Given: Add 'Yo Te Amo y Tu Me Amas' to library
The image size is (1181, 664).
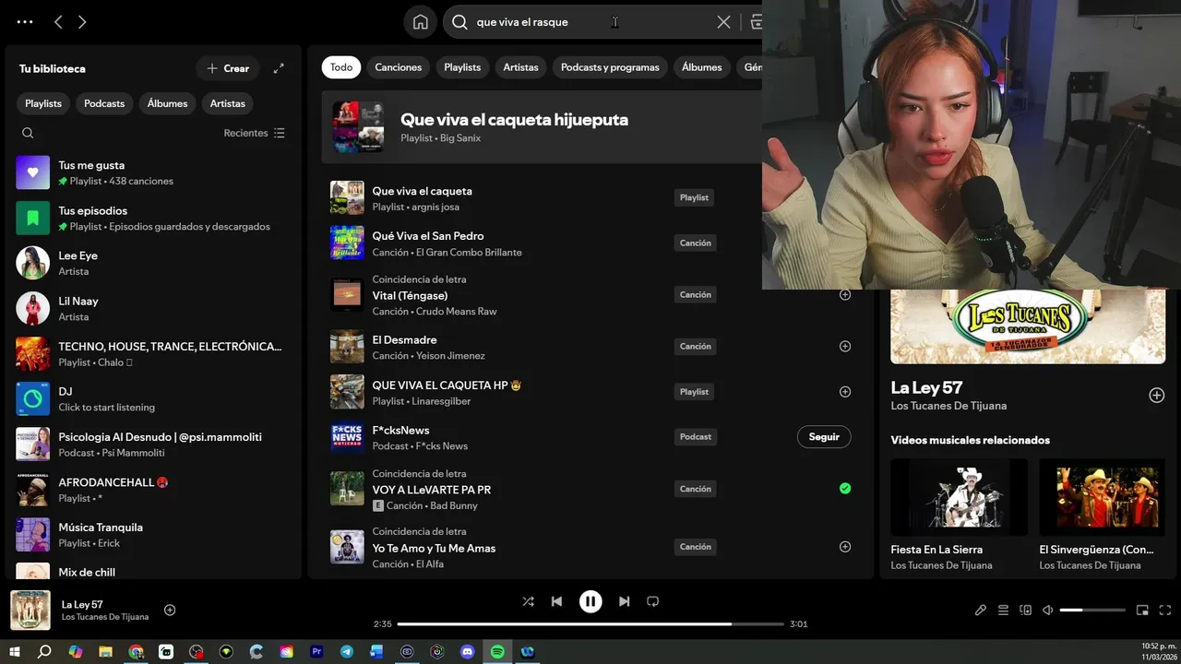Looking at the screenshot, I should [844, 547].
